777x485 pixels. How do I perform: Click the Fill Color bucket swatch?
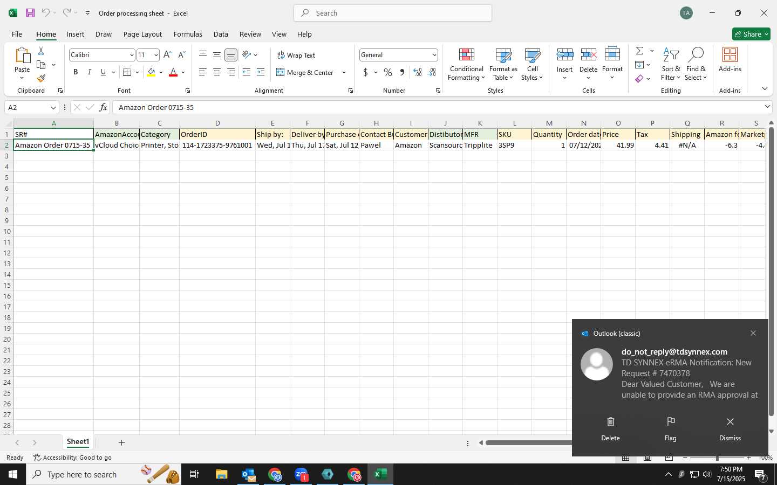[152, 72]
